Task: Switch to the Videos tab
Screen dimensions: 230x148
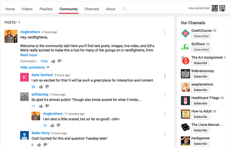Action: click(x=27, y=9)
